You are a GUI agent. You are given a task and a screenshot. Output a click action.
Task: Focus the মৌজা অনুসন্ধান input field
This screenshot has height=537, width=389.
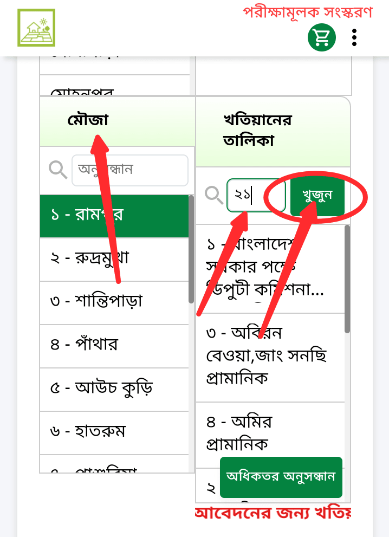pyautogui.click(x=130, y=170)
